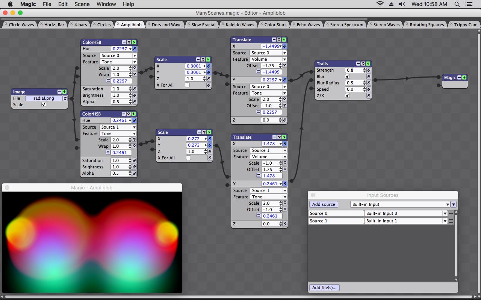
Task: Click the solo eye icon on the Translate node
Action: click(278, 39)
